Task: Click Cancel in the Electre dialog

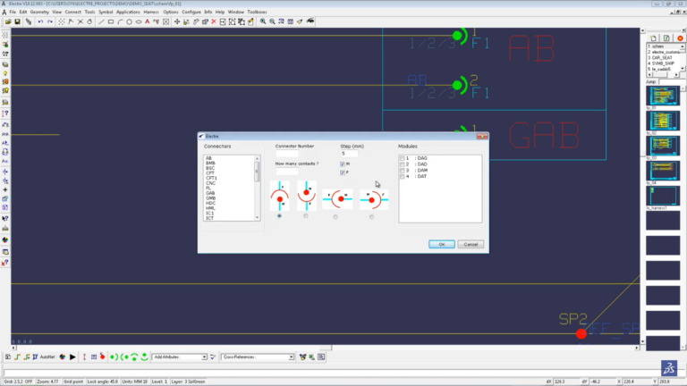Action: tap(471, 244)
